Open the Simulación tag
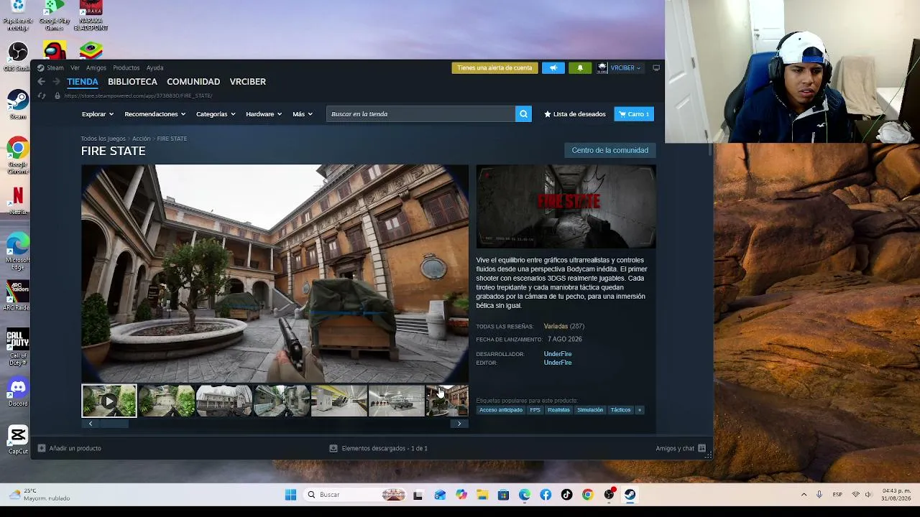920x517 pixels. (590, 410)
